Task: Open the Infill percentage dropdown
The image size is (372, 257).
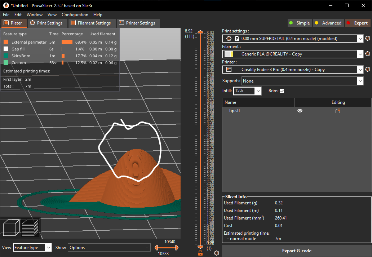Action: (258, 91)
